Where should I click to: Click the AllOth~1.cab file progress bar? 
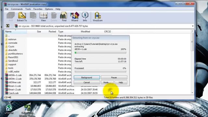[x=100, y=53]
